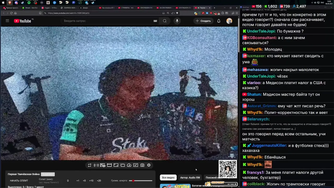Adjust the Громк. алерта volume slider
Image resolution: width=334 pixels, height=188 pixels.
click(x=141, y=181)
